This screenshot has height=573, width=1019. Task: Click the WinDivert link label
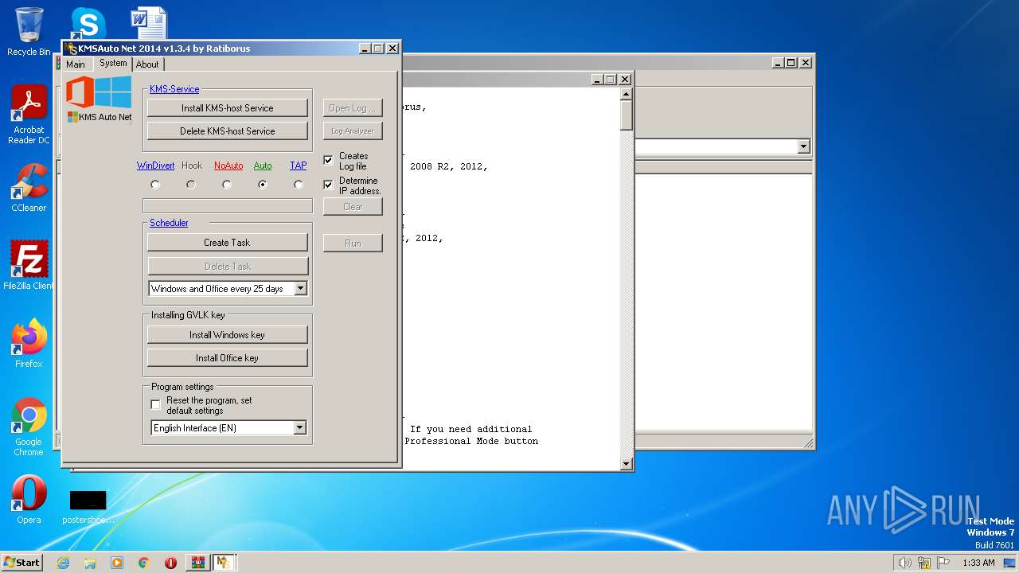[x=155, y=166]
